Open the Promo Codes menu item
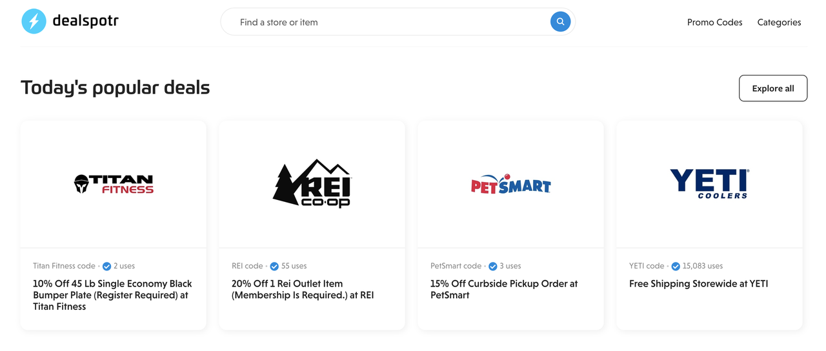Screen dimensions: 826x351 [x=714, y=22]
